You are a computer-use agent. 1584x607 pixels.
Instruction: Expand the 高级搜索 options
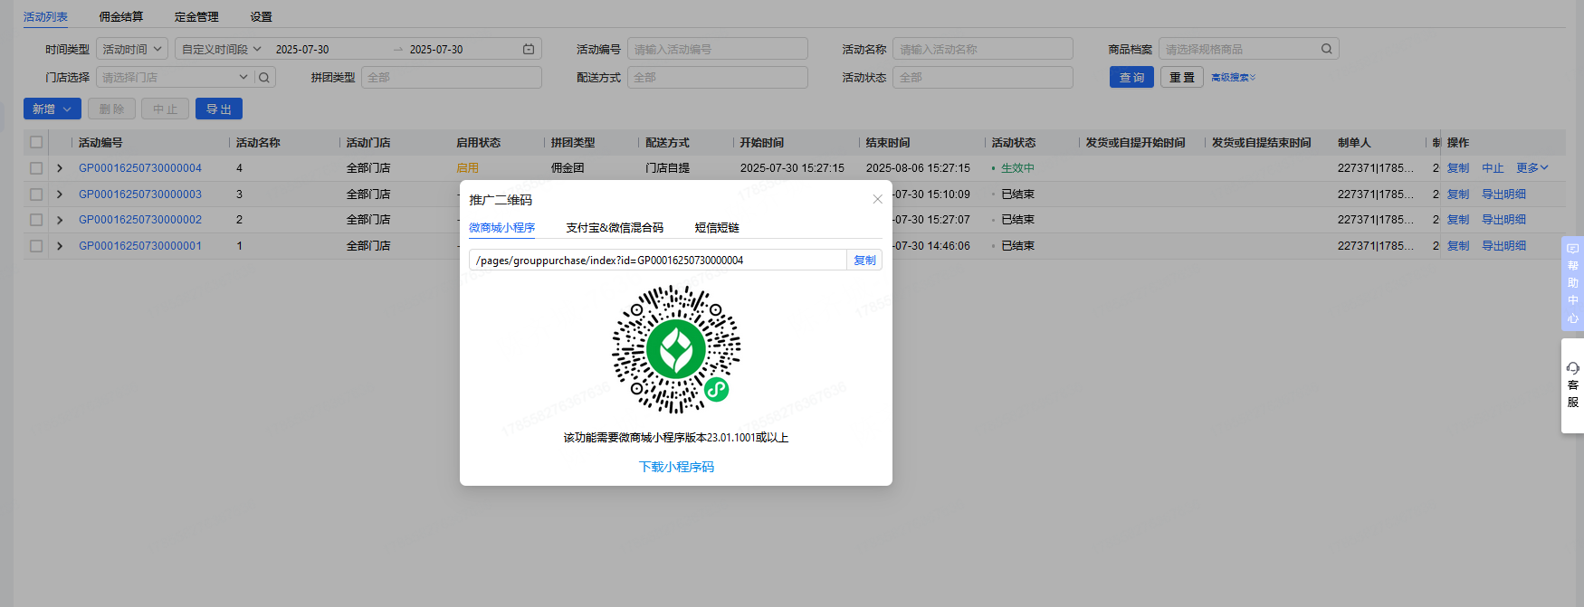(x=1234, y=78)
